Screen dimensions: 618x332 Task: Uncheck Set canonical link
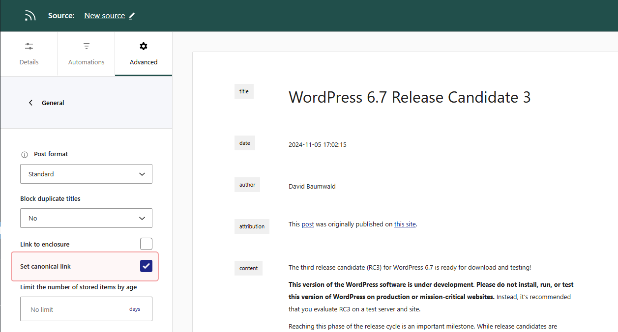146,266
